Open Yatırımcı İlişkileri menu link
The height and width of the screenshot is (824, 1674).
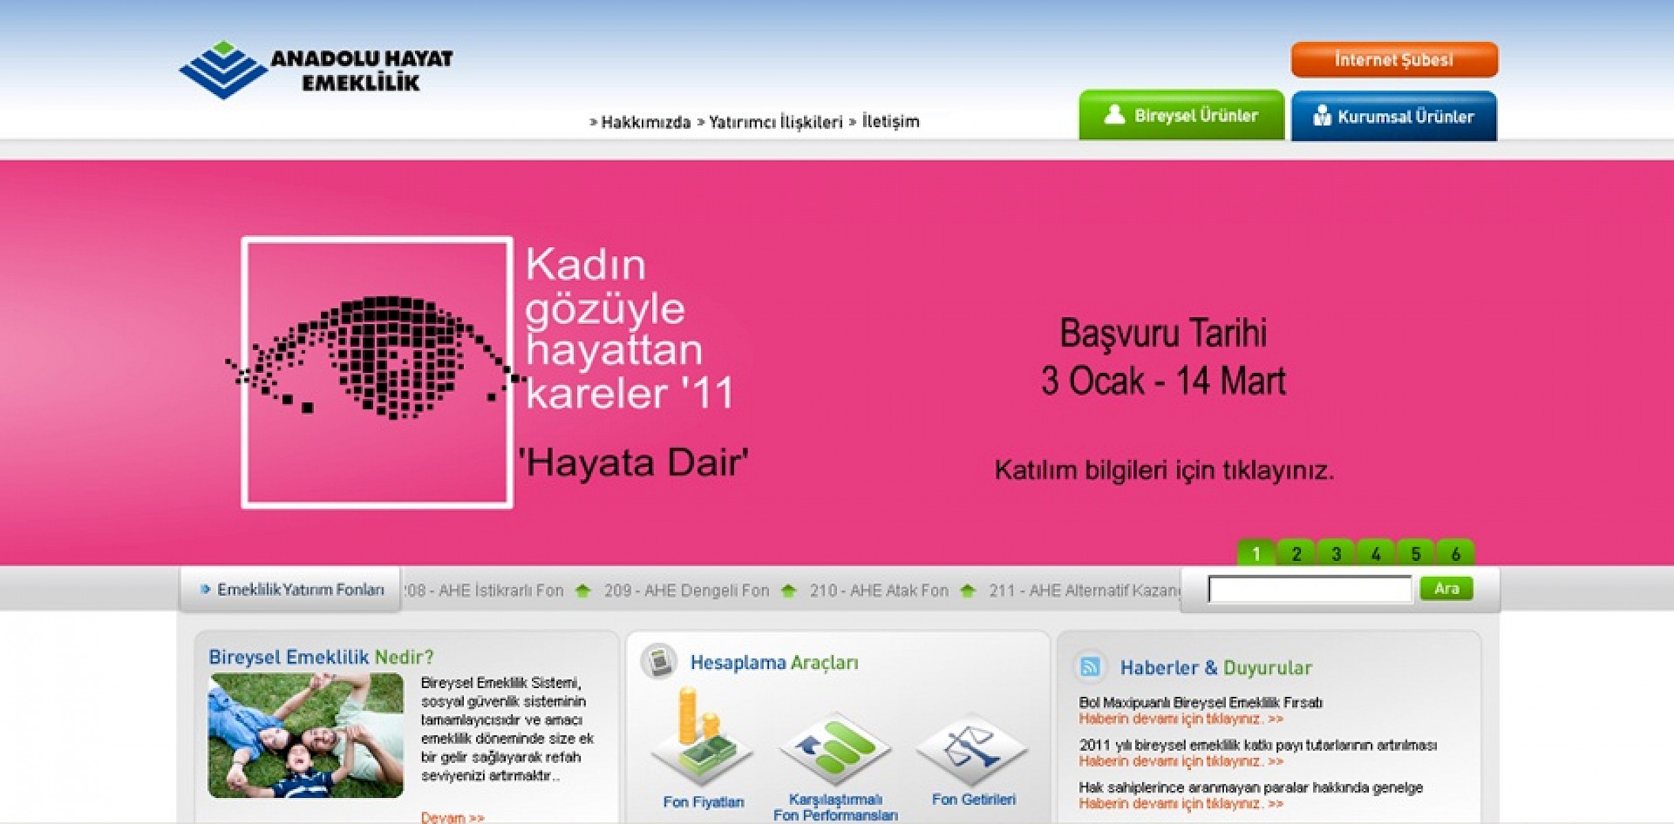coord(774,122)
